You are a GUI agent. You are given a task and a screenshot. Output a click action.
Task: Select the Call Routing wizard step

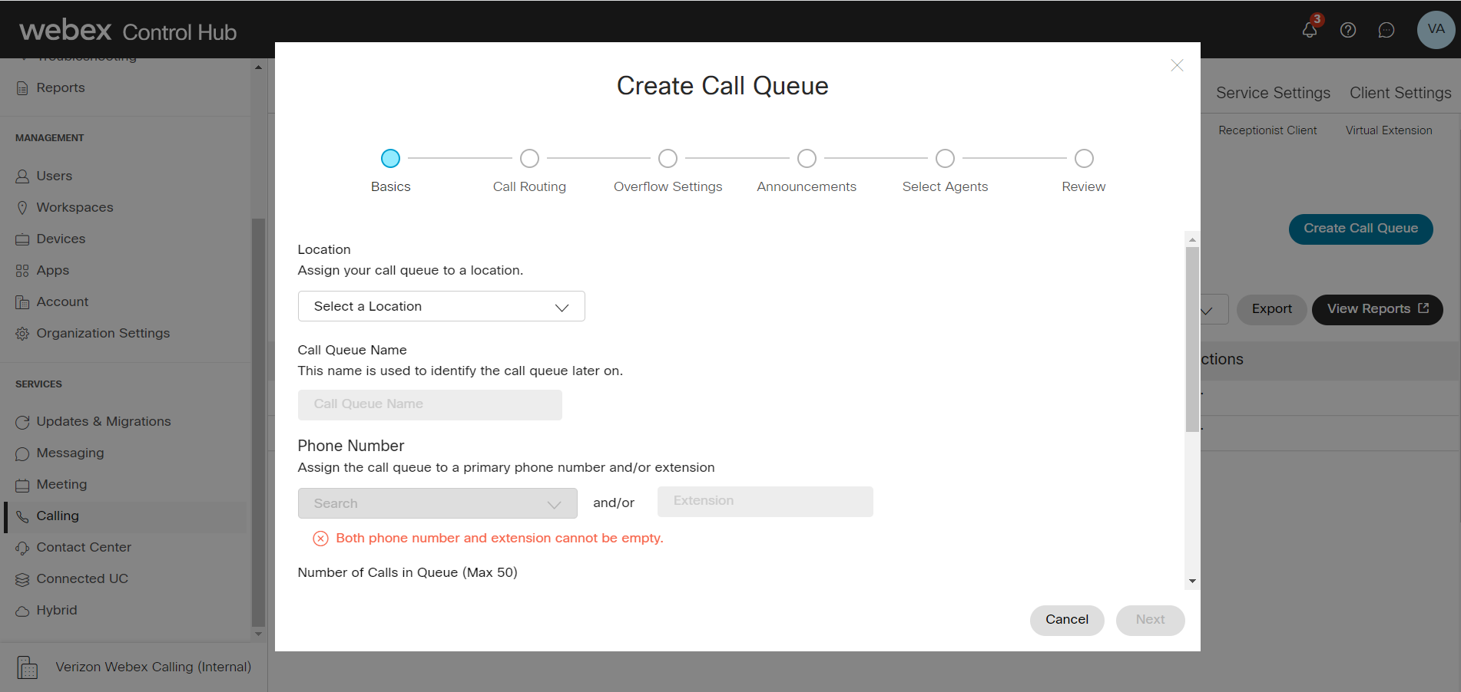pyautogui.click(x=529, y=158)
